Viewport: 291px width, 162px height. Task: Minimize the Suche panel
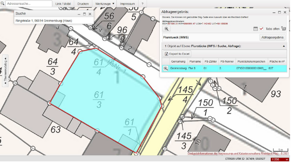point(78,14)
